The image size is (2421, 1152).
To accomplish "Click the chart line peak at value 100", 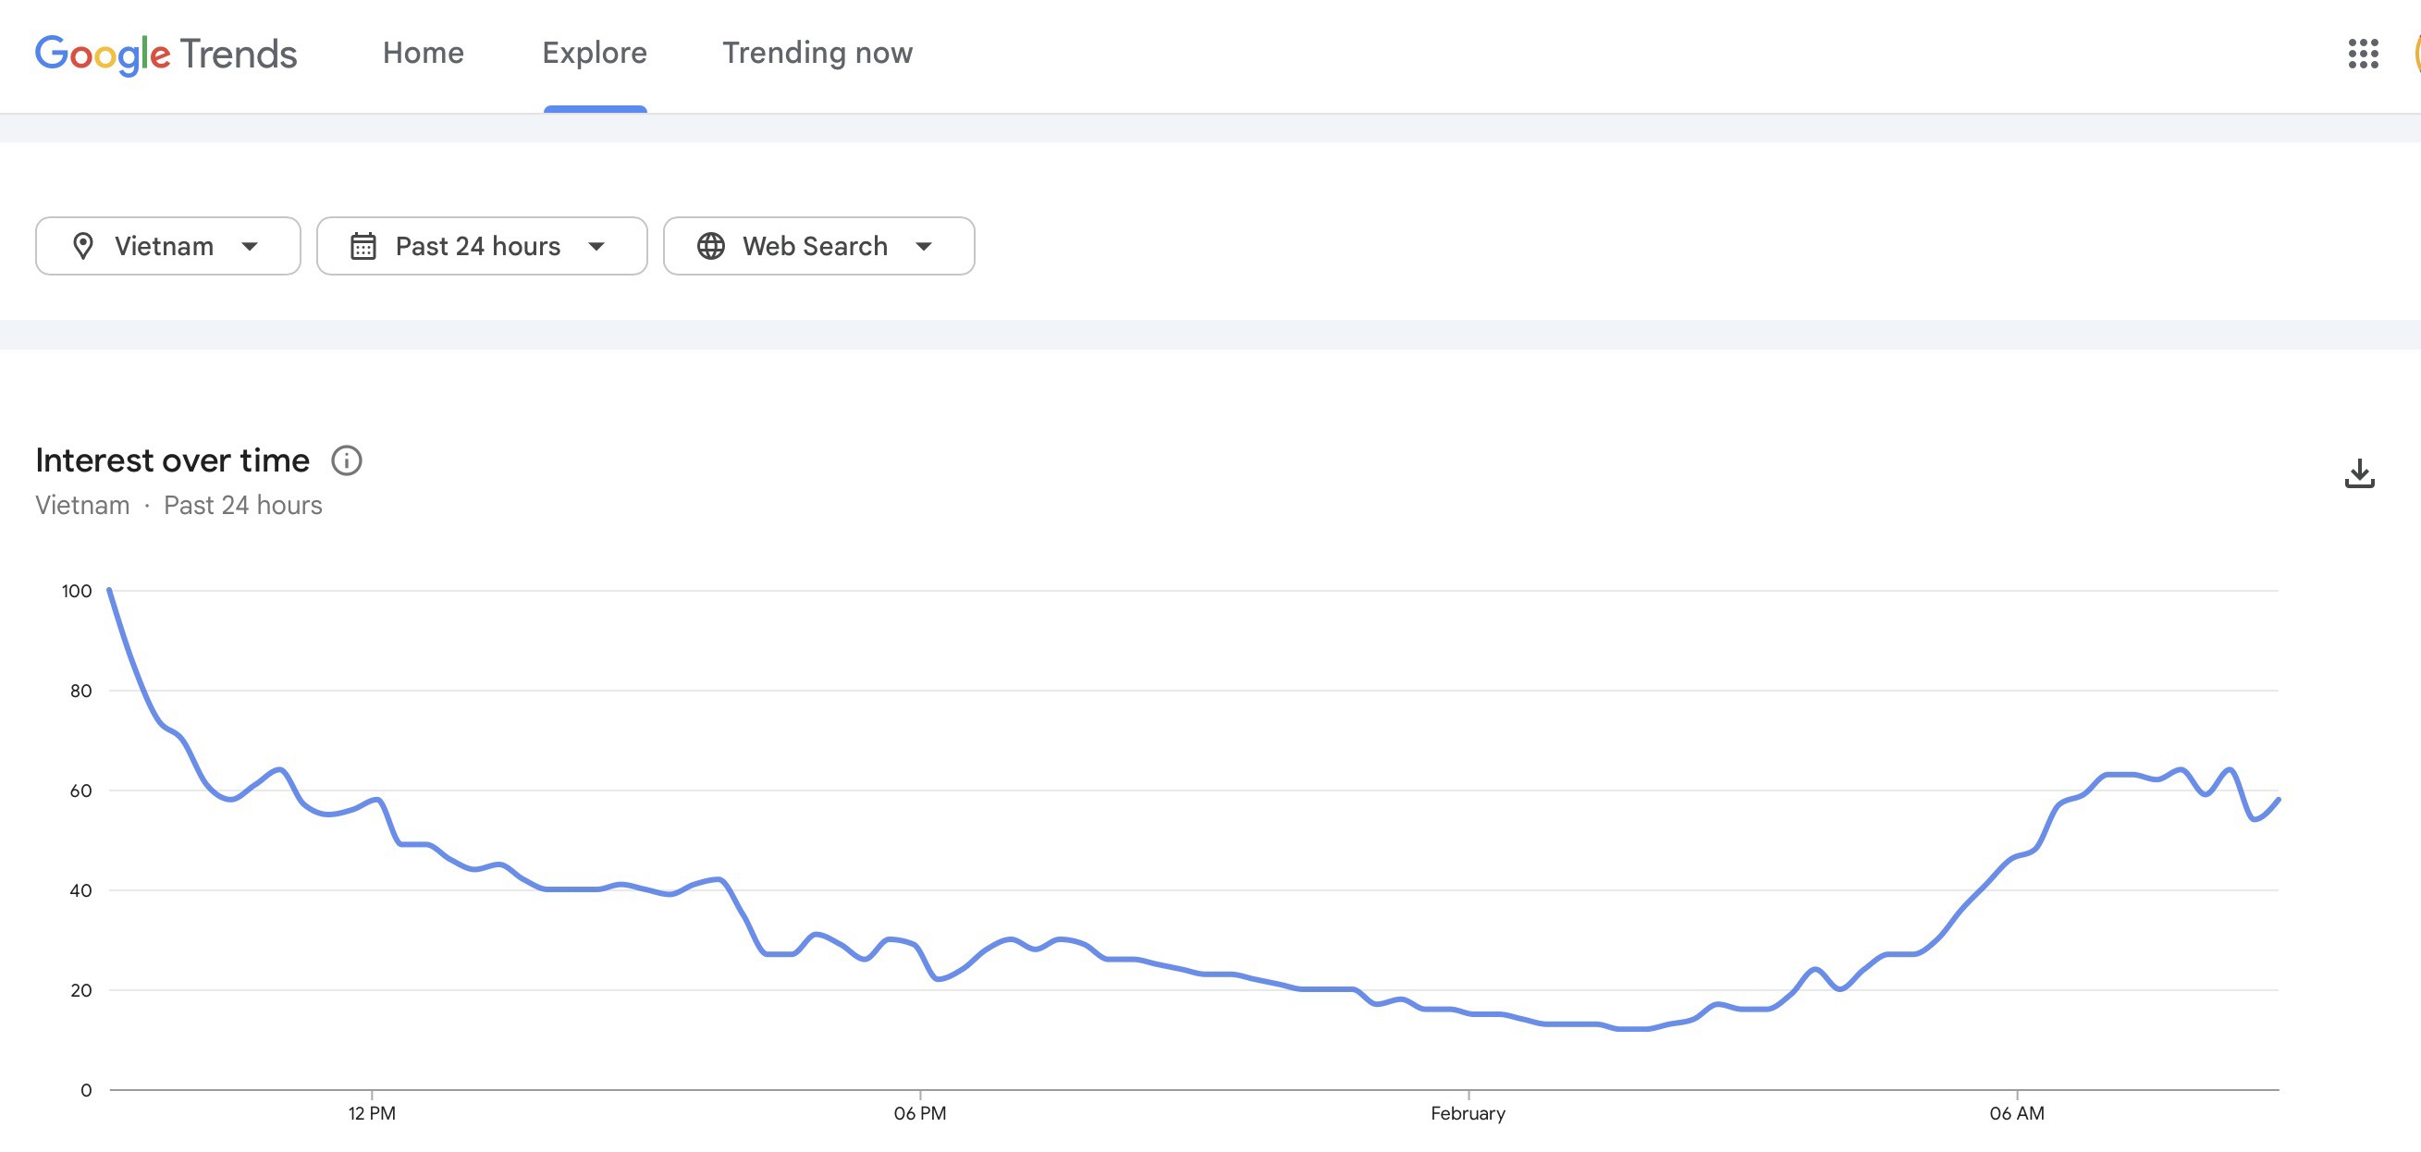I will [x=110, y=591].
